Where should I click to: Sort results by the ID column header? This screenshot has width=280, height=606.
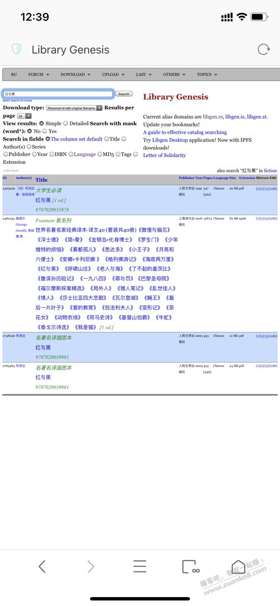tap(4, 178)
